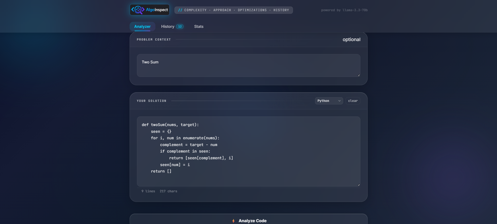Clear the solution with the clear button
This screenshot has width=497, height=224.
pos(353,101)
